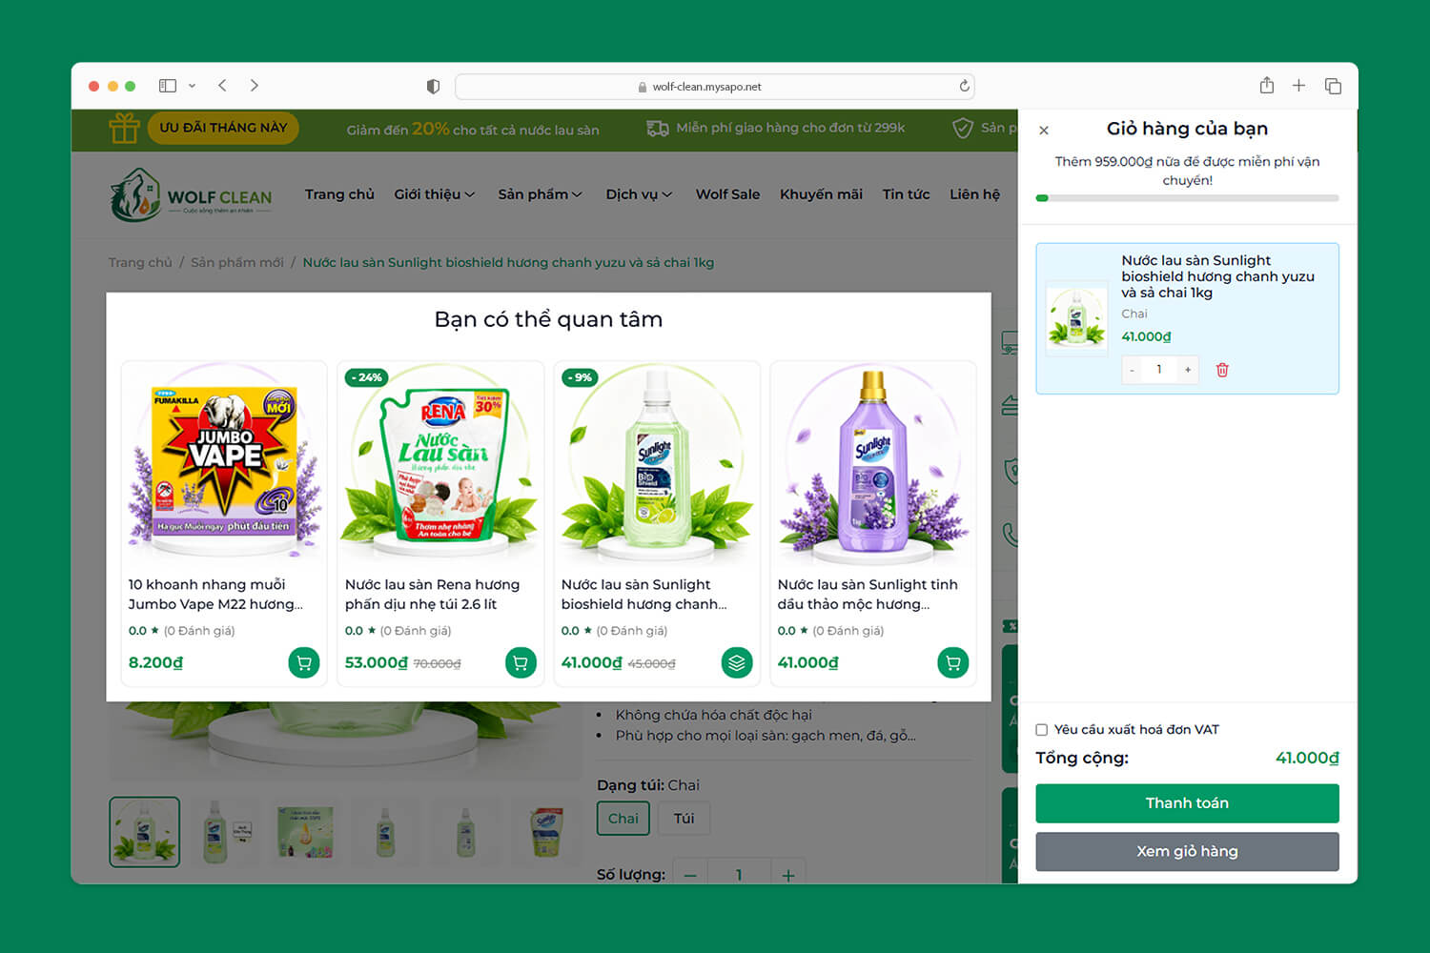Click the browser address bar

click(x=715, y=87)
